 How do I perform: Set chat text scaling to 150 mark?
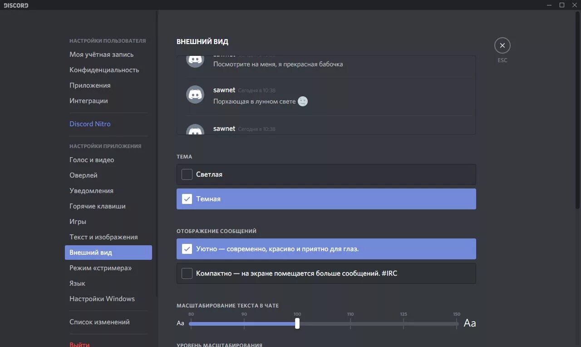click(457, 323)
